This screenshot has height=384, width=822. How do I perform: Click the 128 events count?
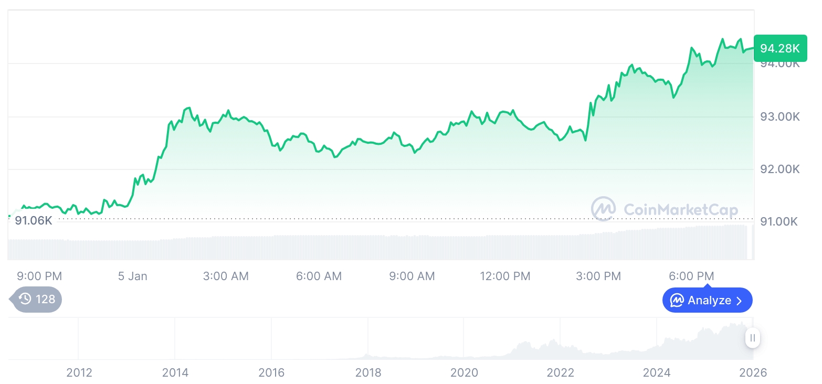pyautogui.click(x=45, y=299)
